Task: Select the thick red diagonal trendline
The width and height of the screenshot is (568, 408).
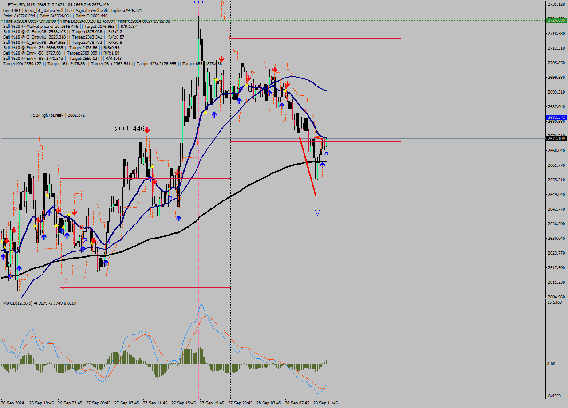Action: pos(308,166)
